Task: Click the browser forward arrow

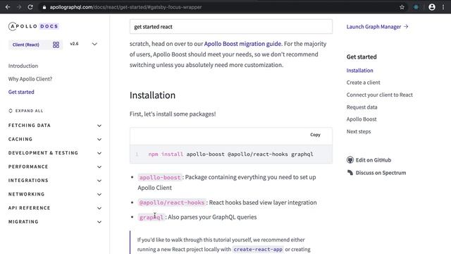Action: tap(19, 7)
